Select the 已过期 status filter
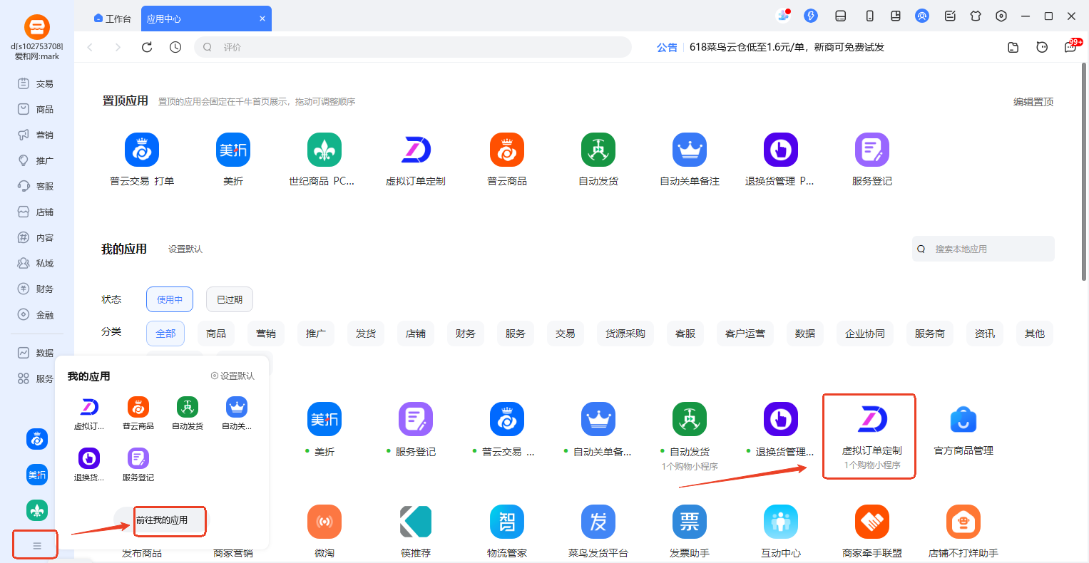 pyautogui.click(x=230, y=299)
